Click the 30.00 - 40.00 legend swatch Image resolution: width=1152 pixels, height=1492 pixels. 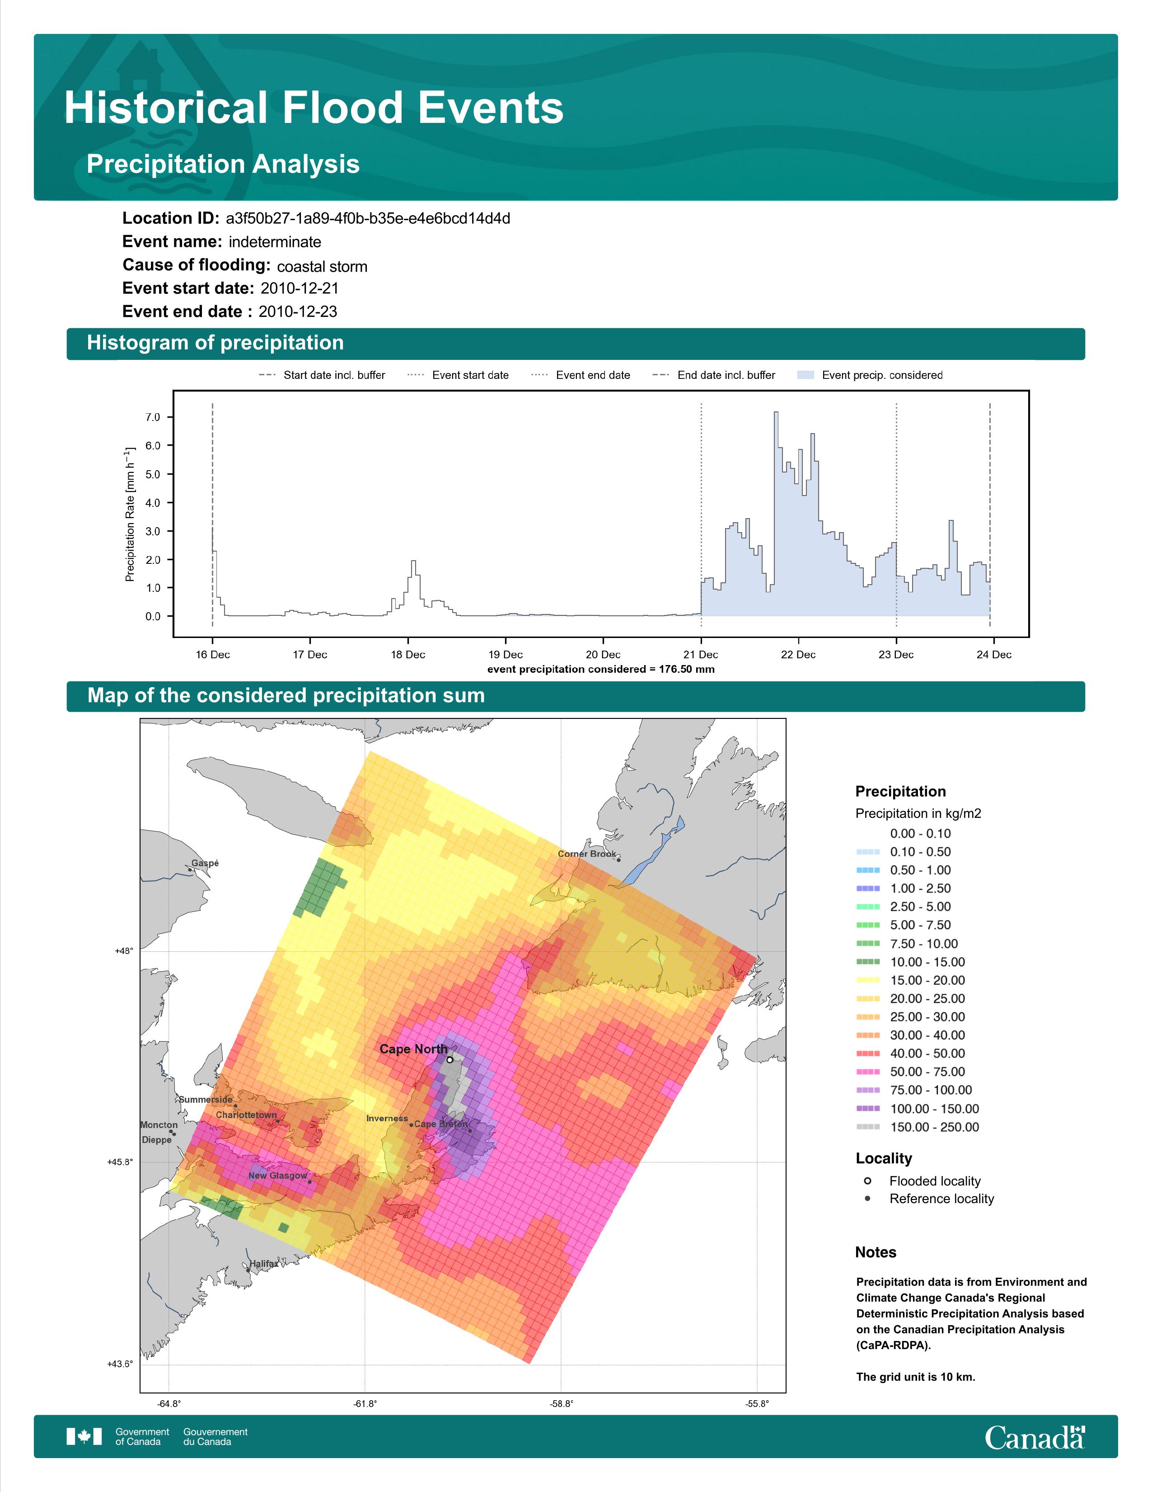tap(867, 1035)
